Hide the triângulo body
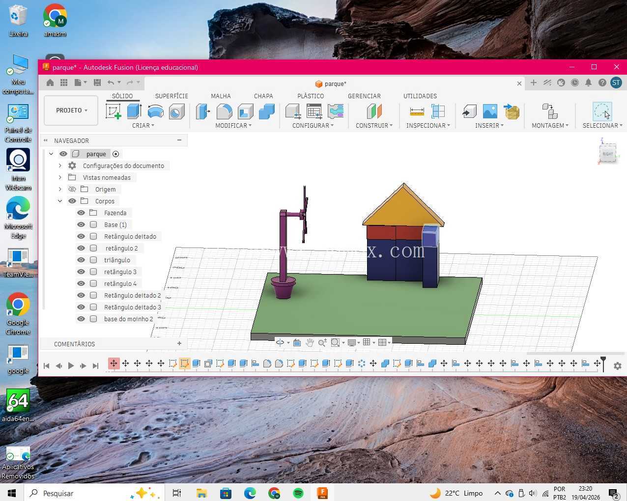The width and height of the screenshot is (627, 501). [81, 260]
